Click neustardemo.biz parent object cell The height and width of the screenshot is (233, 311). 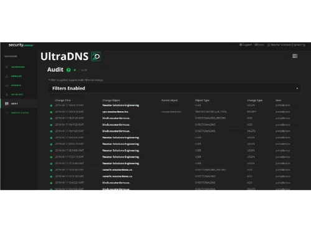tap(171, 112)
